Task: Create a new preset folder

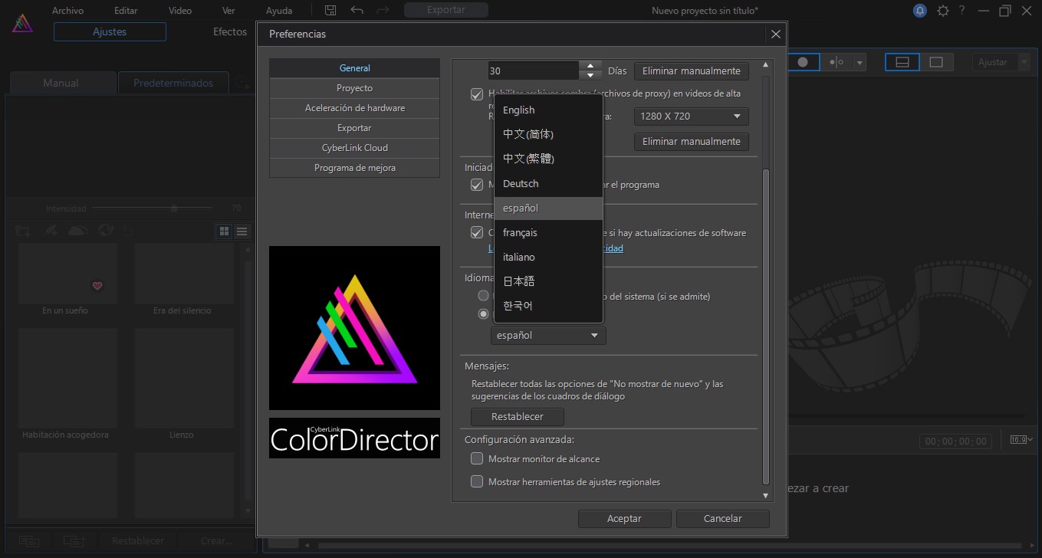Action: (23, 231)
